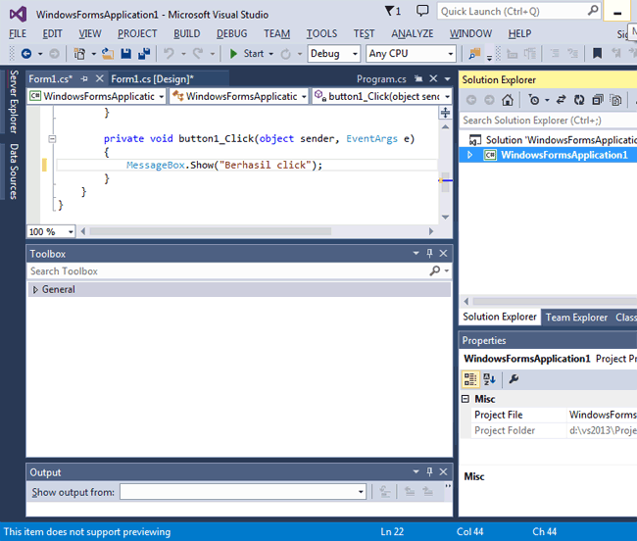Viewport: 637px width, 541px height.
Task: Click the Save floppy disk icon
Action: point(126,54)
